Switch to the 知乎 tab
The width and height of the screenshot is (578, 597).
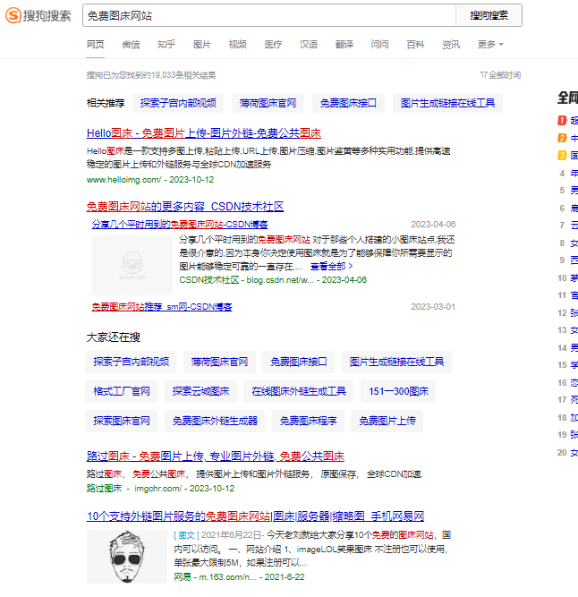(x=166, y=45)
